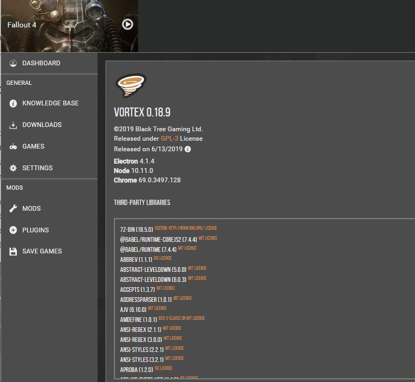Screen dimensions: 415x382
Task: Click the Plugins plus-circle icon
Action: (x=13, y=230)
